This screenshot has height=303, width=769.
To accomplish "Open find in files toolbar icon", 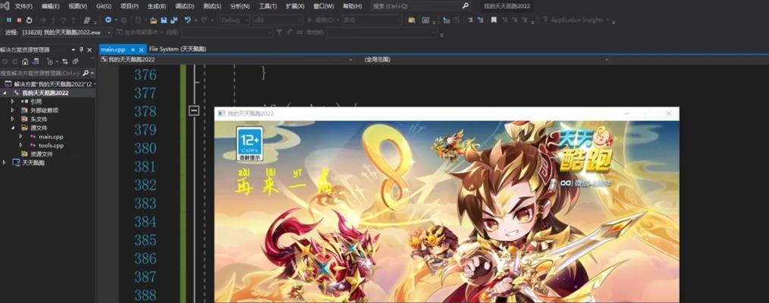I will (x=412, y=20).
